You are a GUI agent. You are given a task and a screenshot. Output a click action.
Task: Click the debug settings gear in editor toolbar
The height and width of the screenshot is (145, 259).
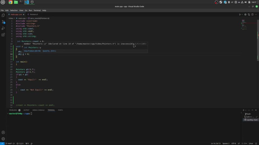coord(245,15)
